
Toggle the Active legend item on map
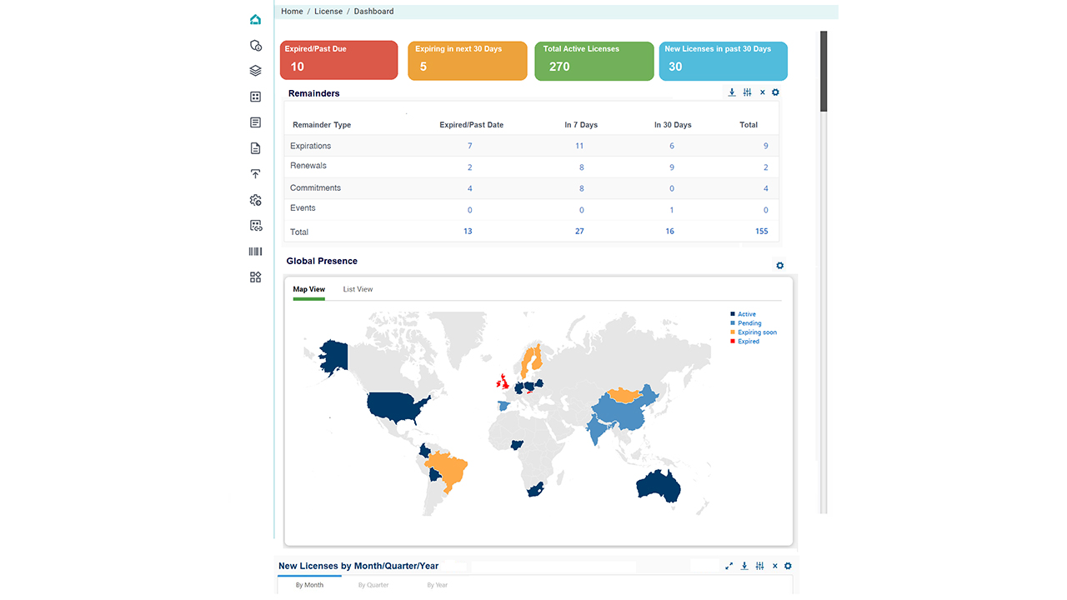[x=746, y=314]
